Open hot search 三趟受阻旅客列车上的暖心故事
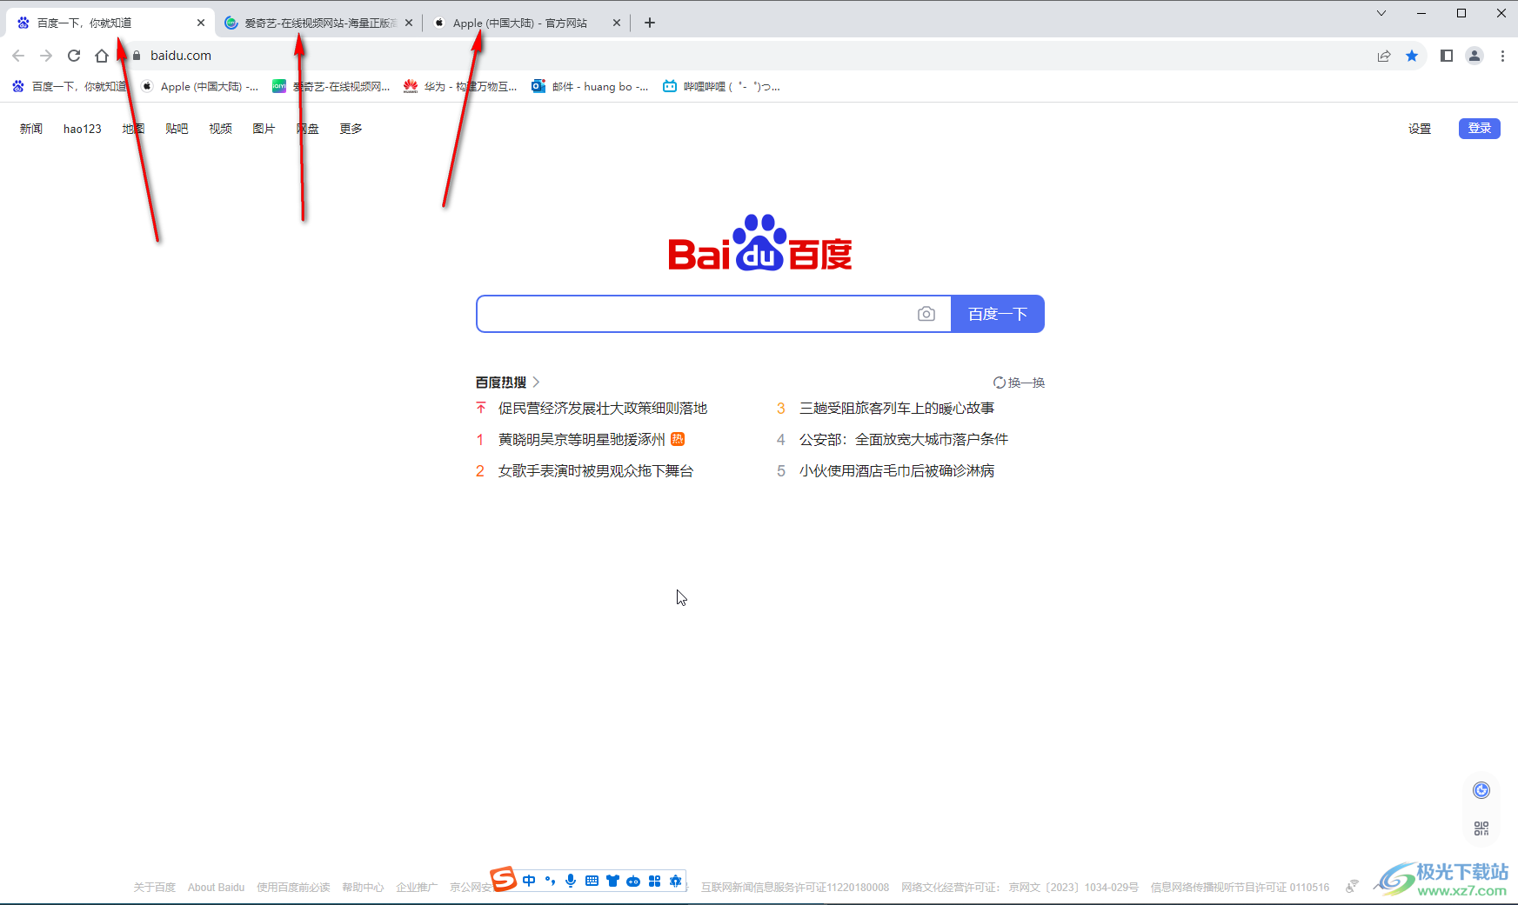1518x905 pixels. (x=897, y=408)
